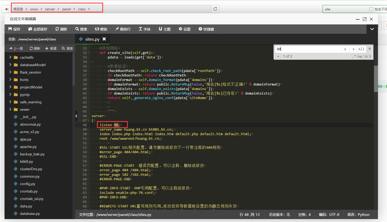The image size is (387, 222).
Task: Toggle whole word search (\b)
Action: 365,56
